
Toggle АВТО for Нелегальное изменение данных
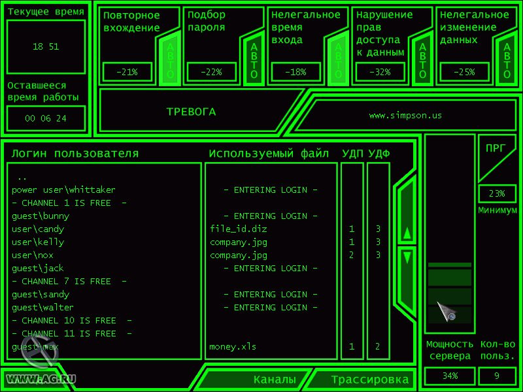click(507, 60)
